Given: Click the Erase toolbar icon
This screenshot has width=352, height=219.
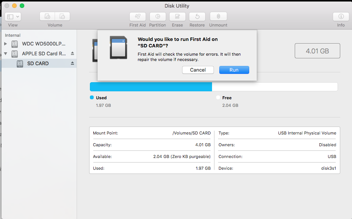Looking at the screenshot, I should point(178,17).
